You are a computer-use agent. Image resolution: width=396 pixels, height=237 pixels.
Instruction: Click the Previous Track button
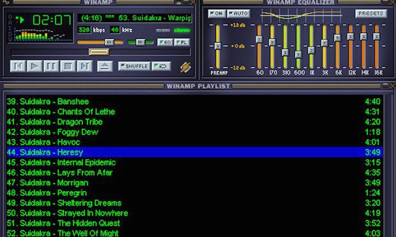coord(18,67)
